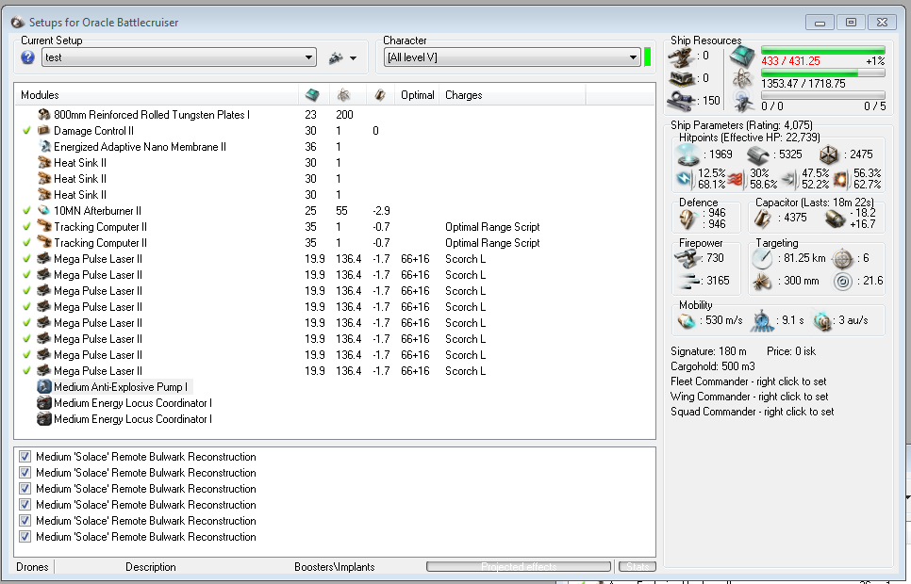Image resolution: width=911 pixels, height=584 pixels.
Task: Switch to the Description tab
Action: point(151,567)
